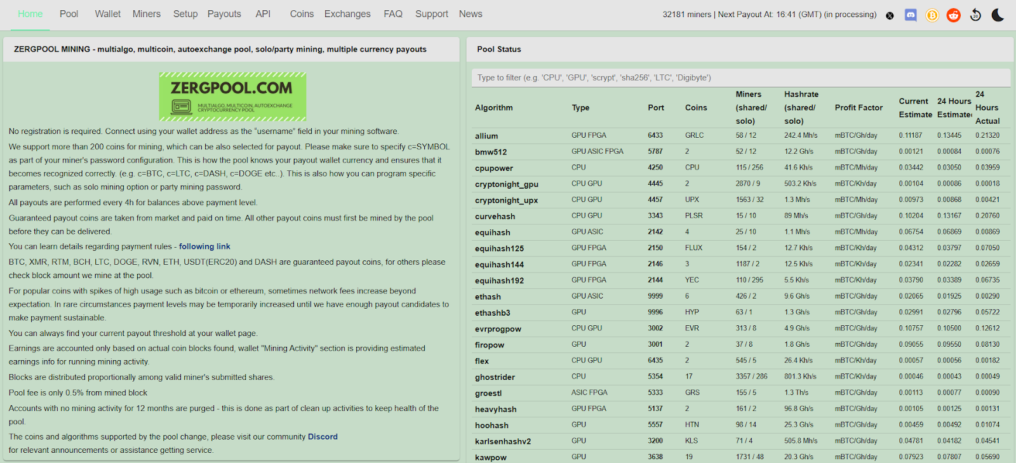Focus the Pool Status filter input
This screenshot has height=463, width=1016.
click(x=740, y=77)
